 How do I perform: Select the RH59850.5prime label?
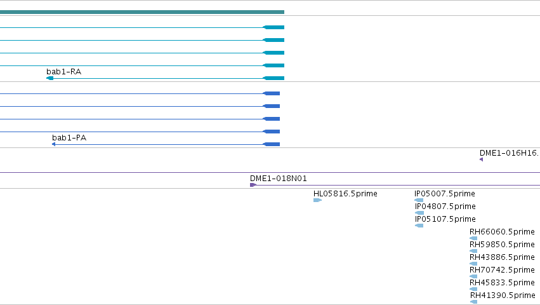click(502, 244)
